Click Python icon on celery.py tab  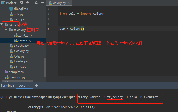[x=50, y=3]
